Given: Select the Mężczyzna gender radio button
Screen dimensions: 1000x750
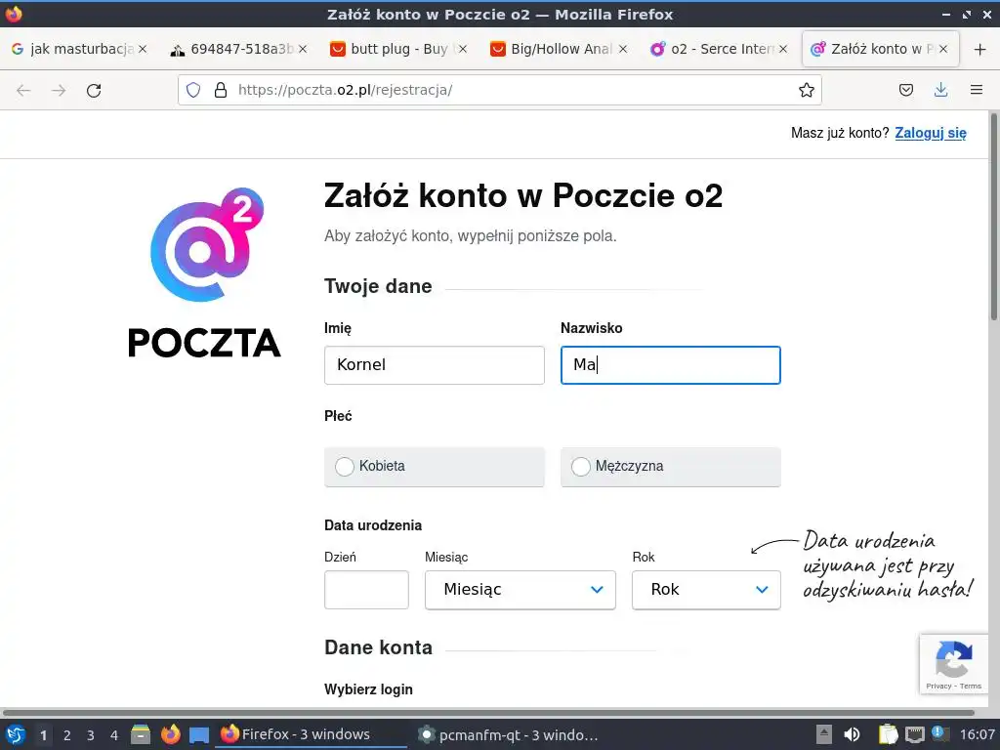Looking at the screenshot, I should click(580, 467).
